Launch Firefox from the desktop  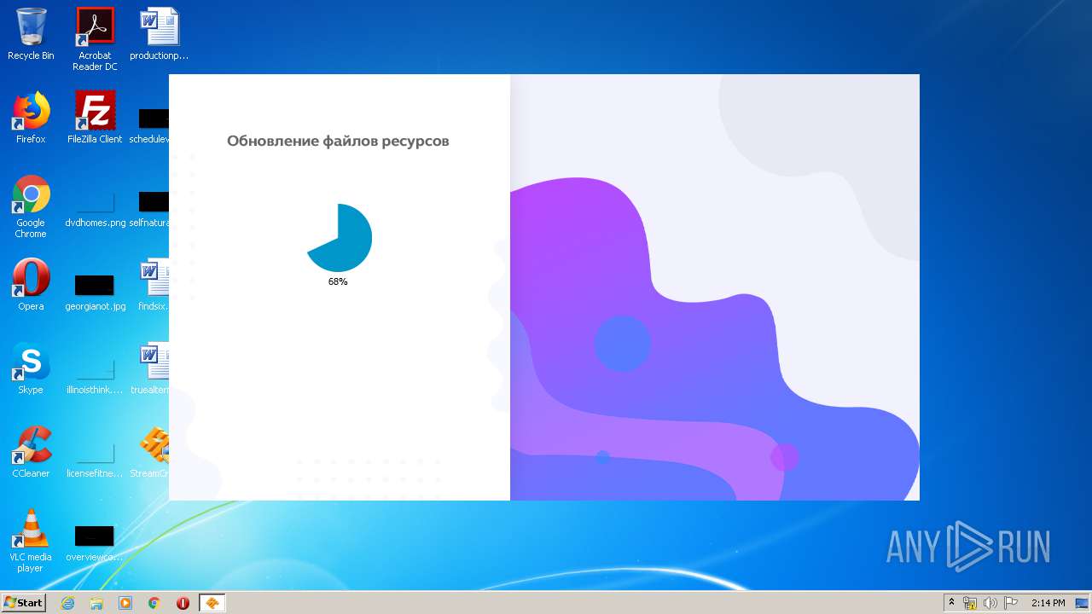pyautogui.click(x=31, y=118)
